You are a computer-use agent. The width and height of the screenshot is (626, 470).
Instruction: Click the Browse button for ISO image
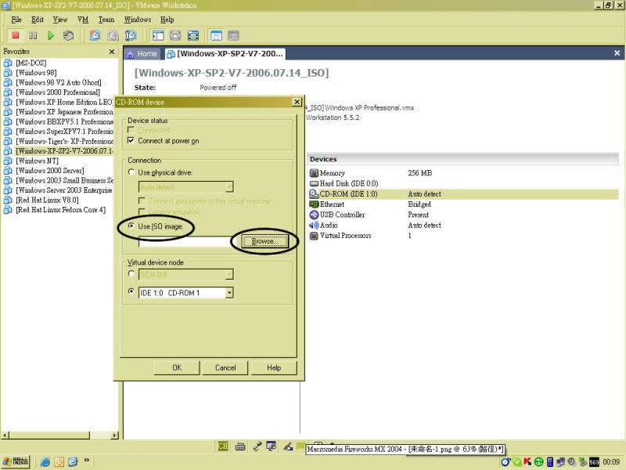[265, 241]
